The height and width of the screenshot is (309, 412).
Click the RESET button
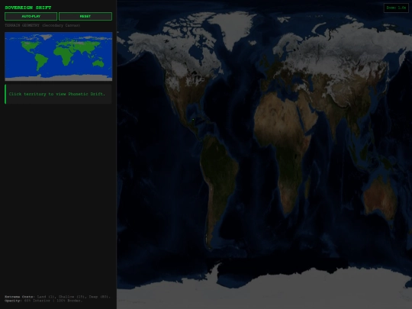coord(85,16)
